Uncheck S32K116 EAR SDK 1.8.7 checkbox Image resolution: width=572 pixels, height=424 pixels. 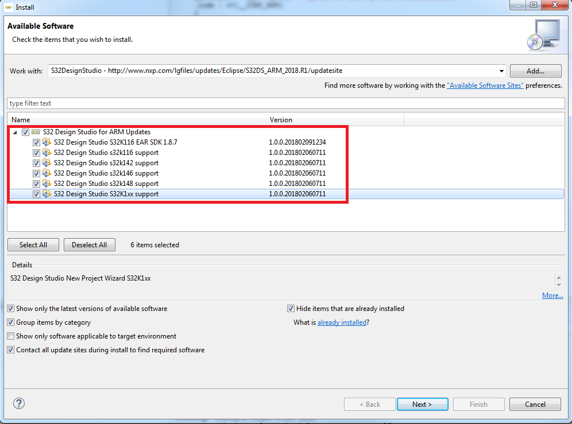[x=36, y=142]
